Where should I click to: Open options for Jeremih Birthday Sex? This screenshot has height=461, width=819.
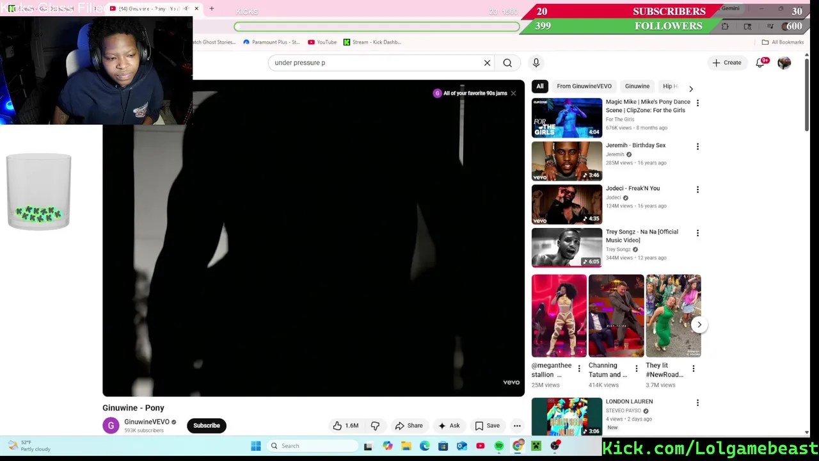coord(697,147)
